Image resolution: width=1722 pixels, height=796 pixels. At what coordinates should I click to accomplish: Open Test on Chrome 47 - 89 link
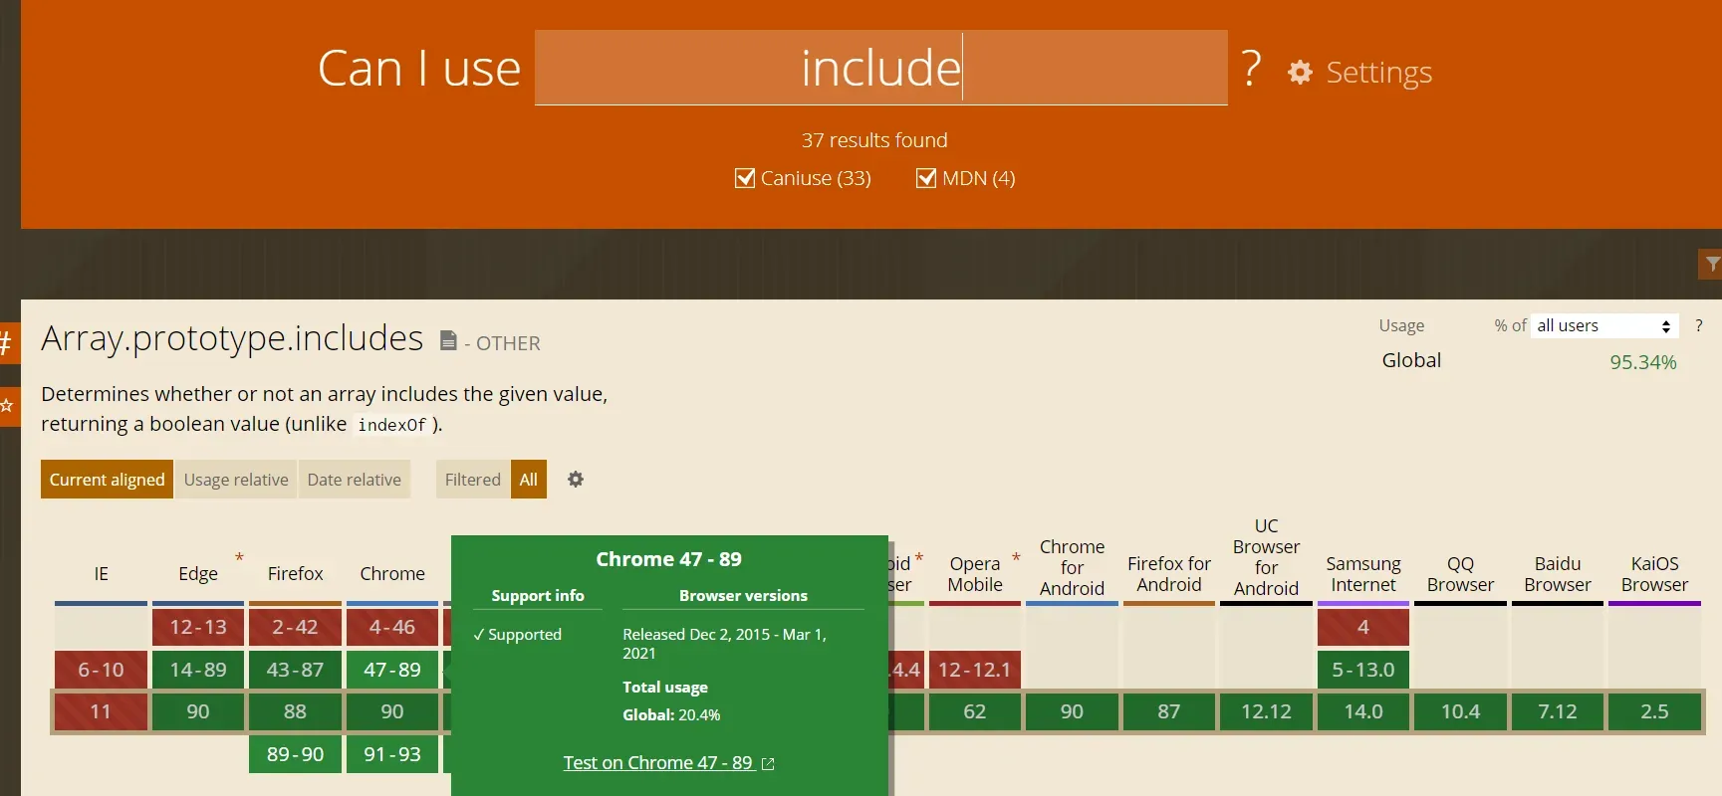click(x=657, y=763)
